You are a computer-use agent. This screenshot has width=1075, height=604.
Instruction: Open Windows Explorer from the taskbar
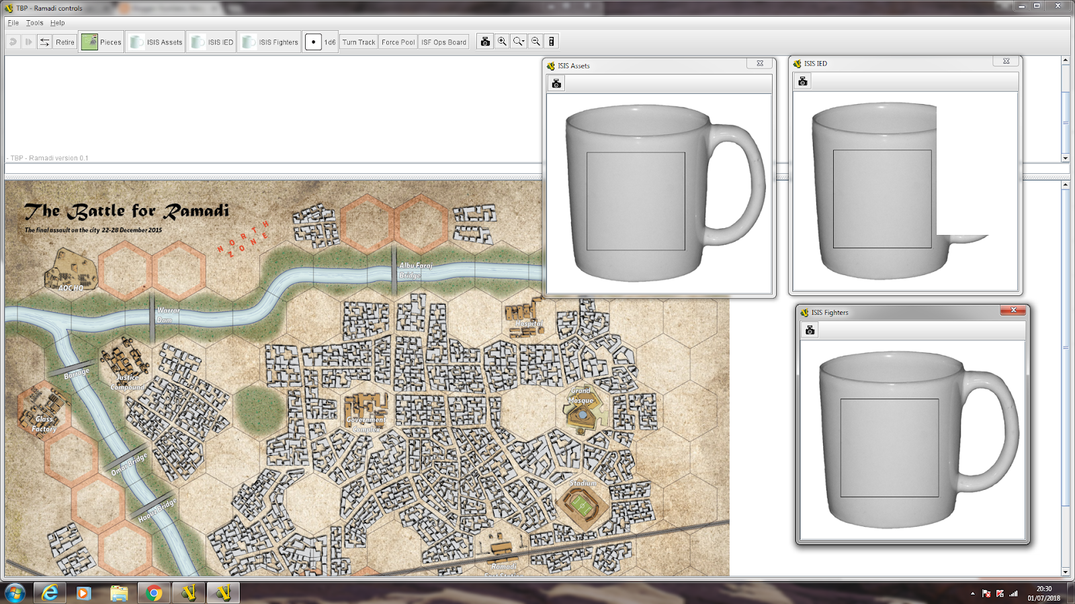[119, 593]
